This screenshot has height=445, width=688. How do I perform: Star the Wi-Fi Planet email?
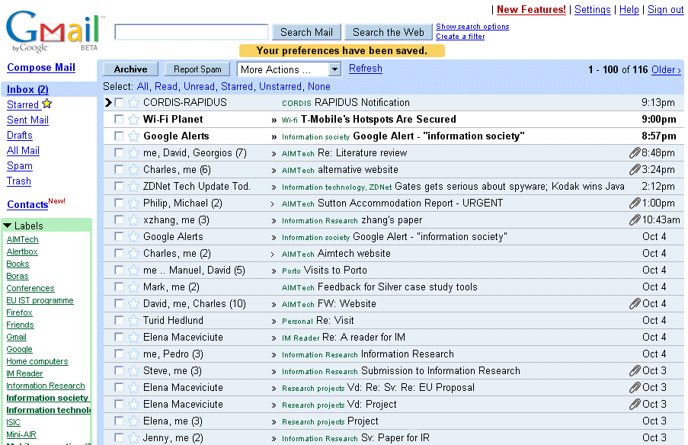click(x=133, y=120)
